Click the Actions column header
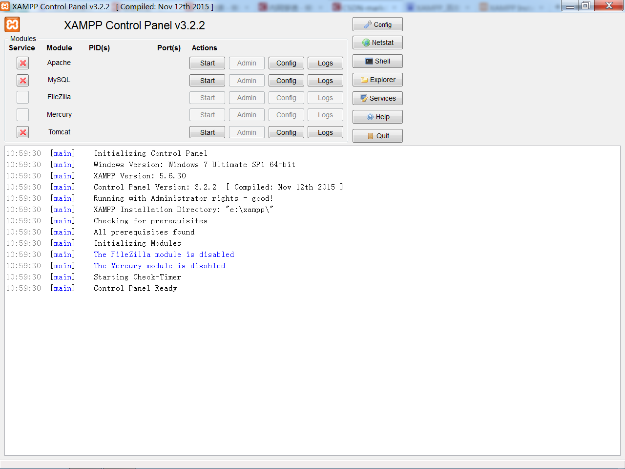Viewport: 625px width, 469px height. pos(204,48)
